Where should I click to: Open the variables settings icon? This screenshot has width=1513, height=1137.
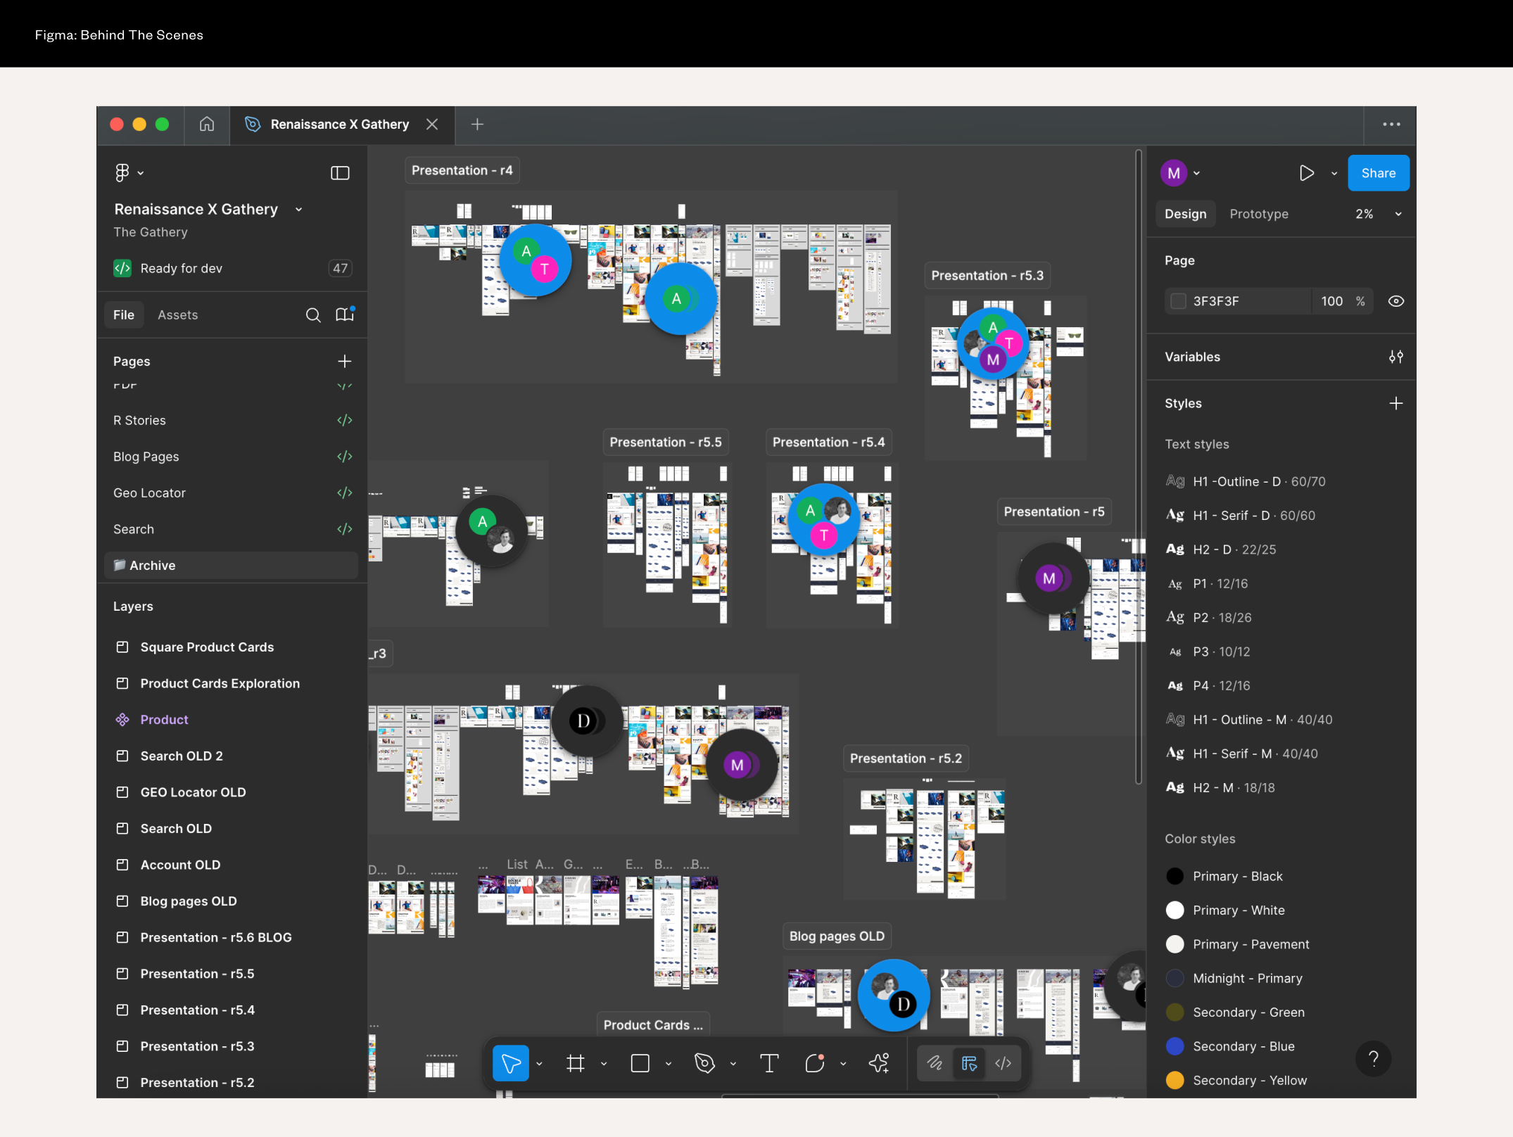click(x=1396, y=357)
